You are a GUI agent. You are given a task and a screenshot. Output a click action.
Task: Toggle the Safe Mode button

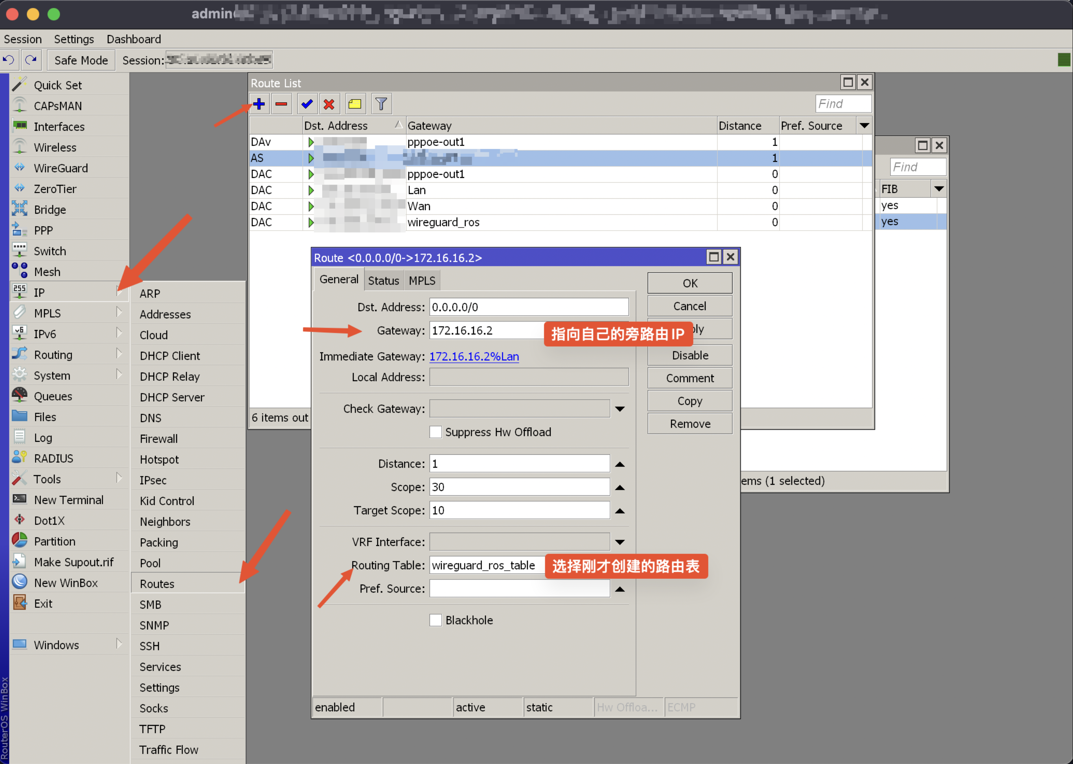81,60
